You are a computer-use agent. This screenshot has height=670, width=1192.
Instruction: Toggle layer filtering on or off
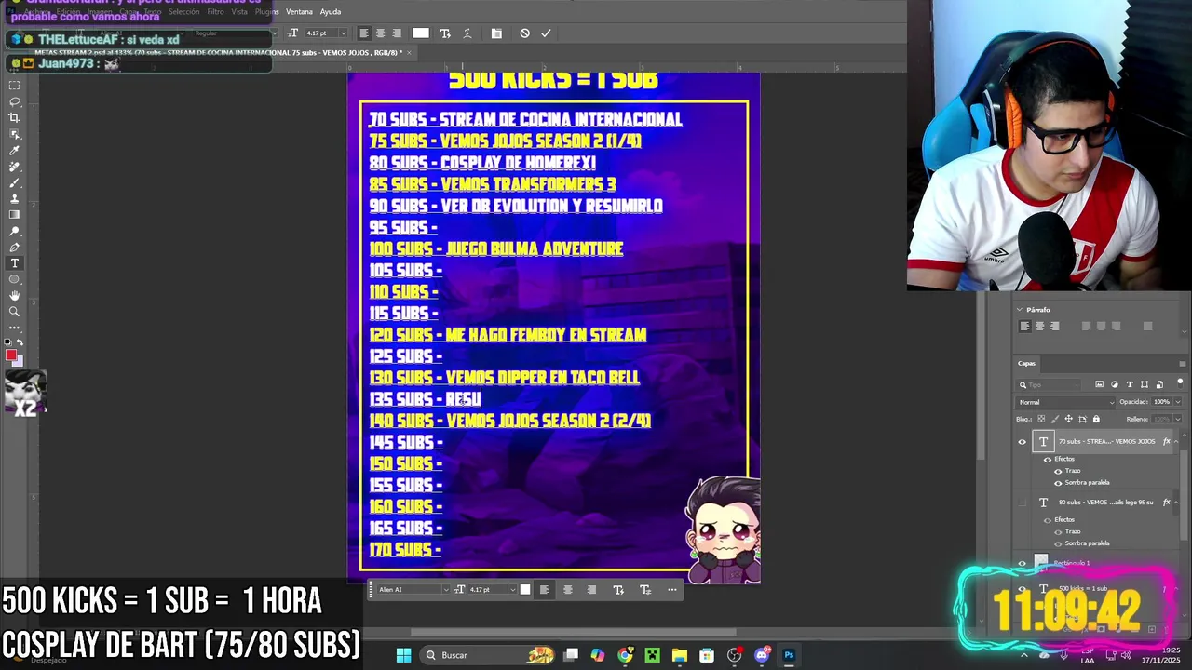tap(1180, 382)
